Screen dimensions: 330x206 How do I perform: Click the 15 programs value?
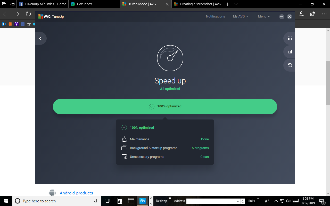point(199,148)
